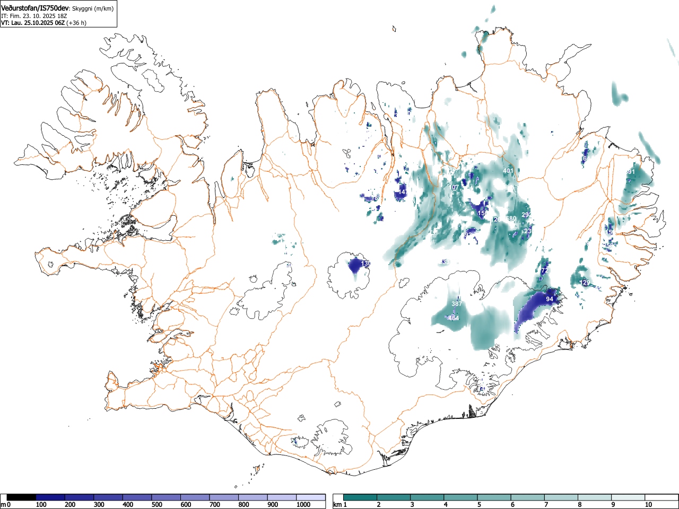Click the 129 visibility value in the east

tap(586, 283)
